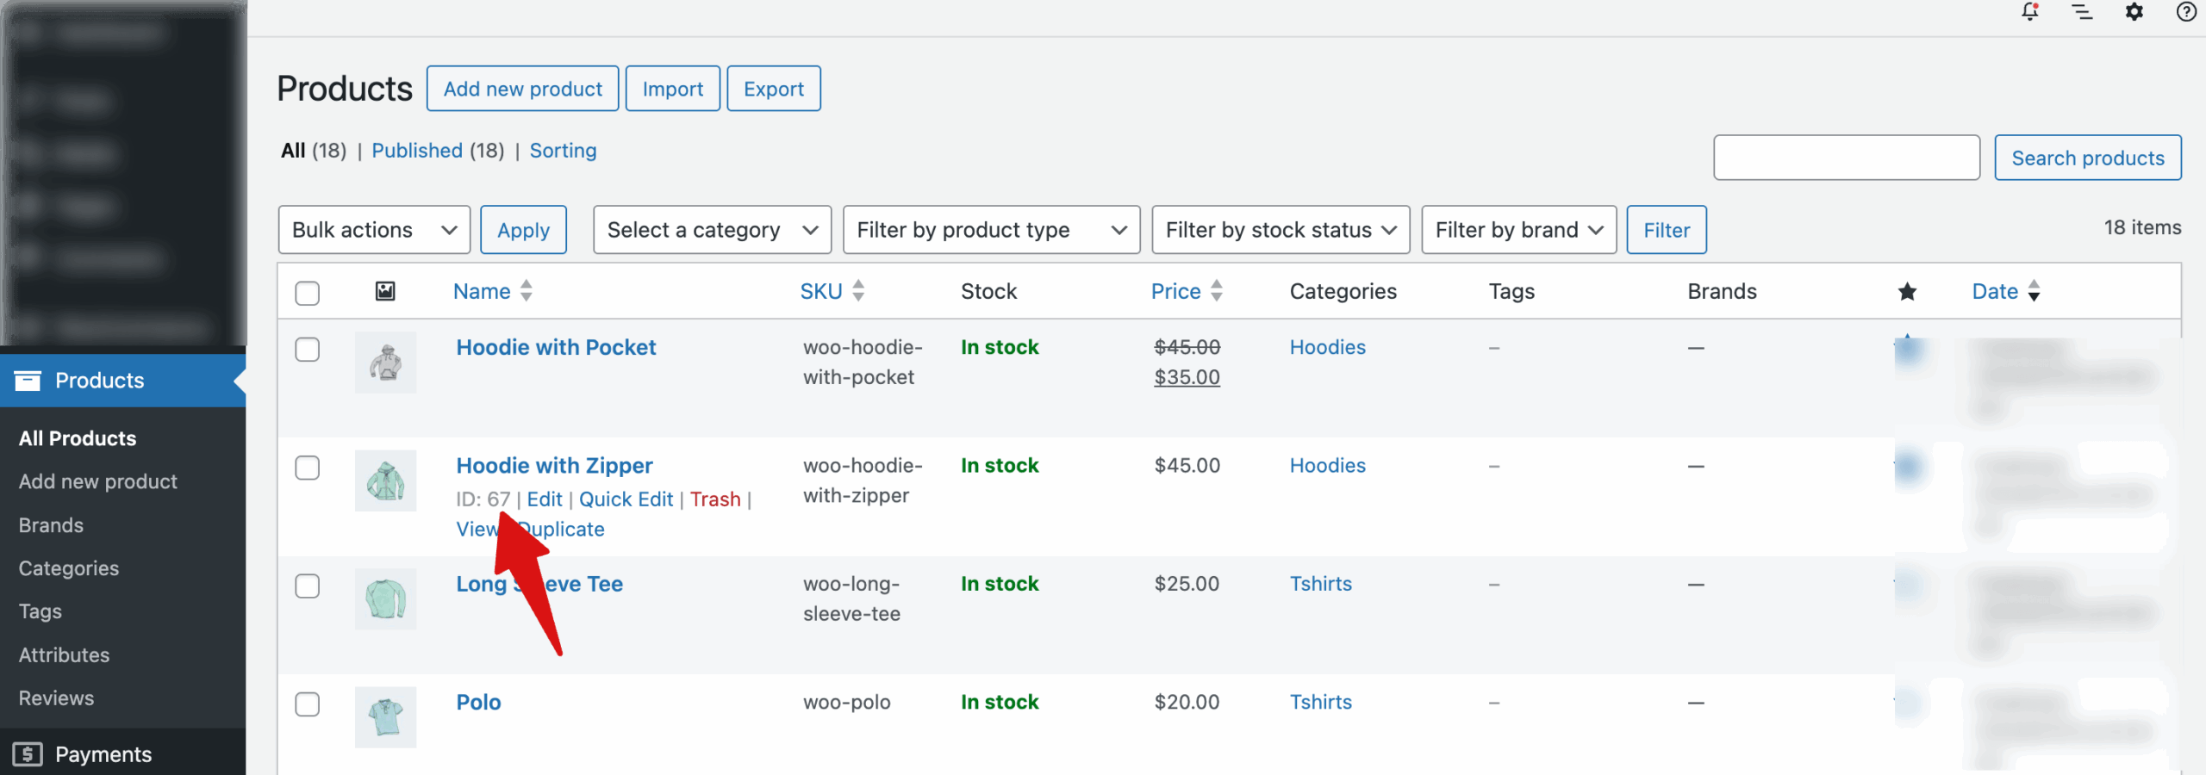This screenshot has height=775, width=2206.
Task: Open Tshirts category in Long Sleeve Tee row
Action: point(1321,584)
